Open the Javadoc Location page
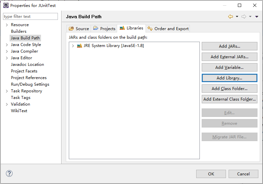Viewport: 263px width, 184px height. pyautogui.click(x=27, y=65)
